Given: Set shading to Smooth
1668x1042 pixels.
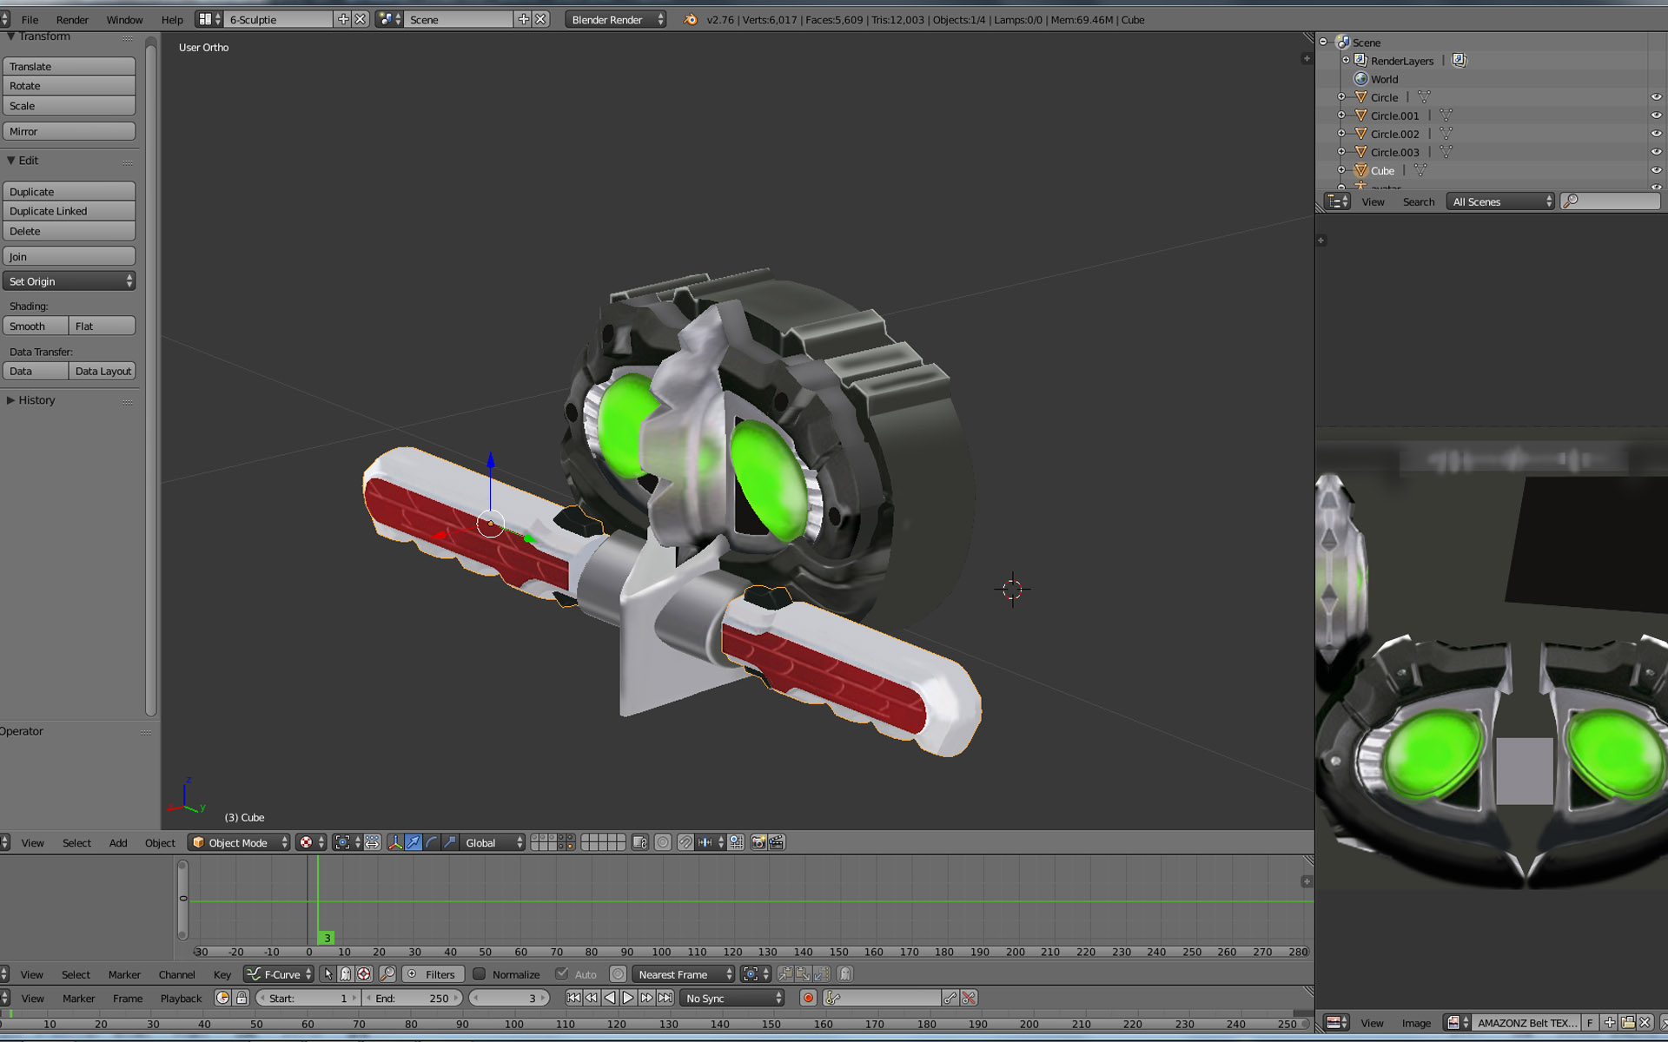Looking at the screenshot, I should point(36,326).
